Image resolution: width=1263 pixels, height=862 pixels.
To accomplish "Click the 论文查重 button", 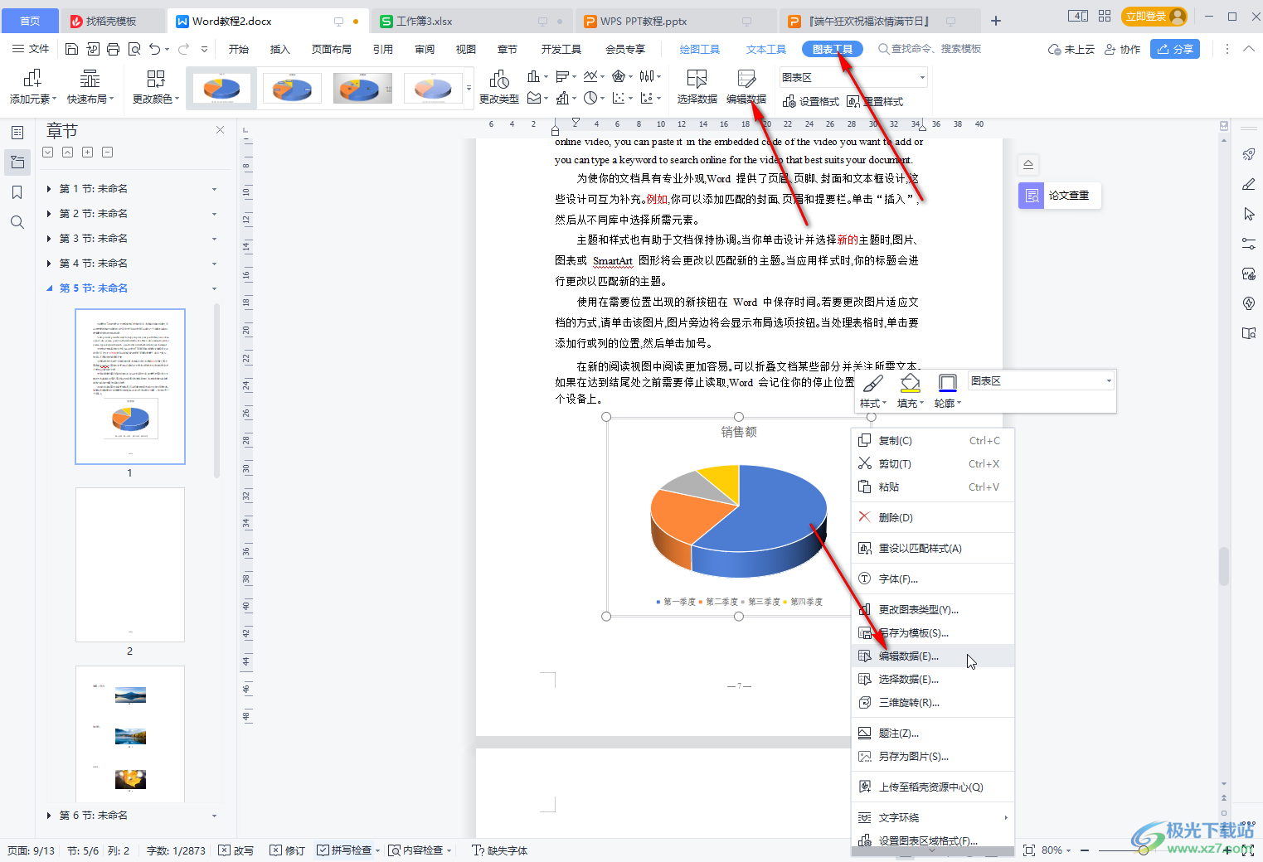I will pyautogui.click(x=1060, y=196).
